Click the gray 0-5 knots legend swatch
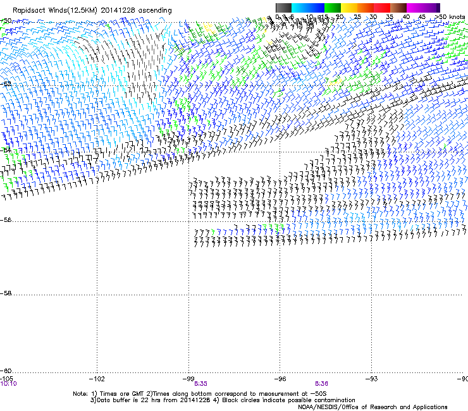The width and height of the screenshot is (468, 411). (x=283, y=8)
